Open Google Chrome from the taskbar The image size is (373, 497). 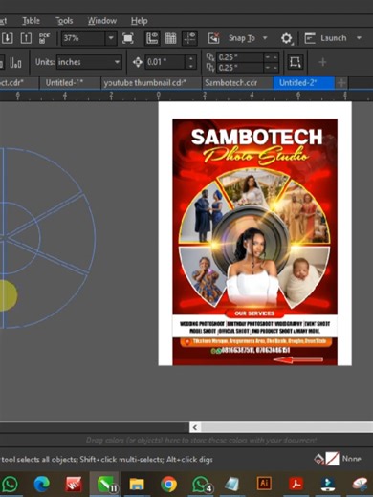(168, 485)
